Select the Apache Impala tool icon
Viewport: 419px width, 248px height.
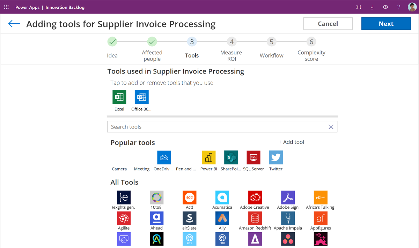[x=288, y=218]
